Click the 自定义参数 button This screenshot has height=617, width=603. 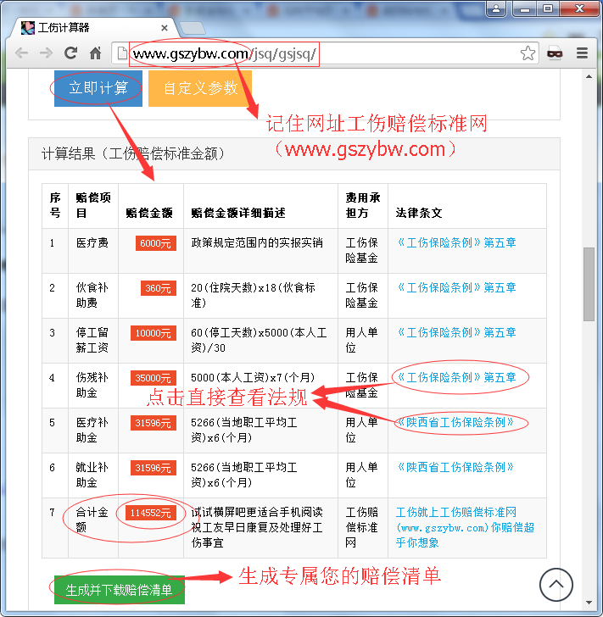click(x=200, y=88)
